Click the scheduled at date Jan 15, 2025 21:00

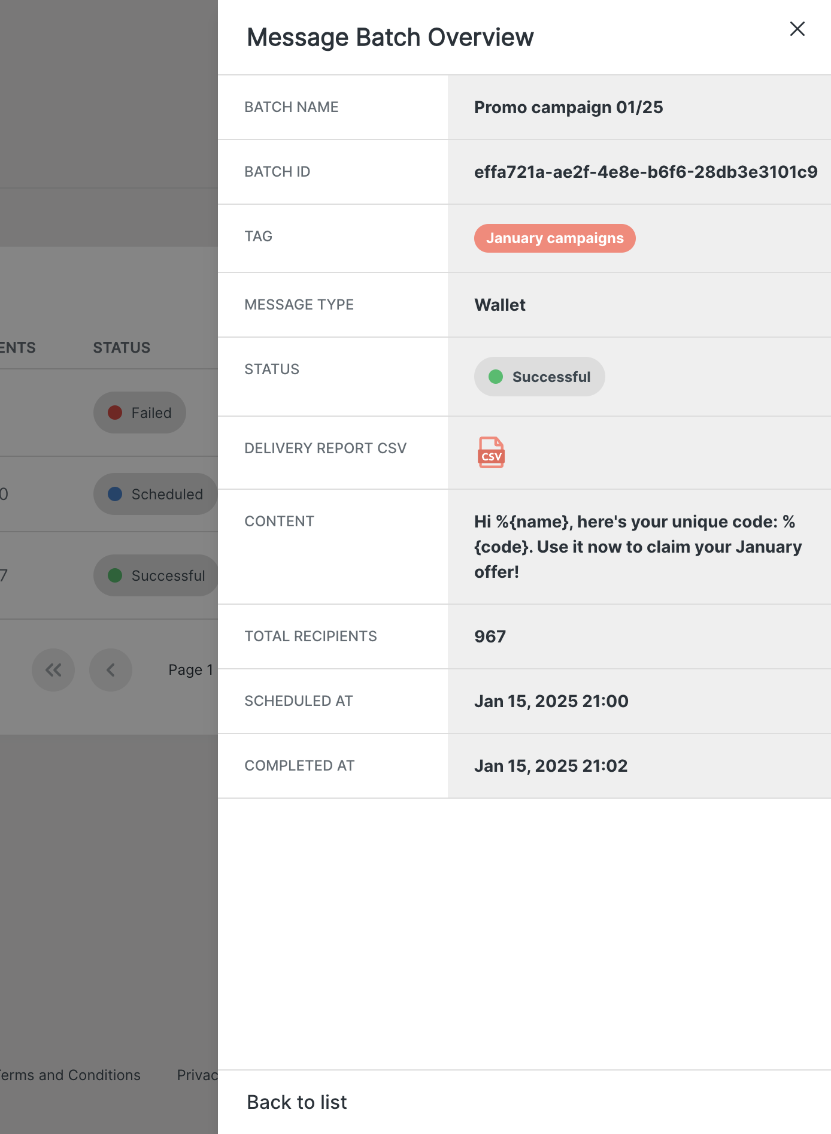(551, 701)
